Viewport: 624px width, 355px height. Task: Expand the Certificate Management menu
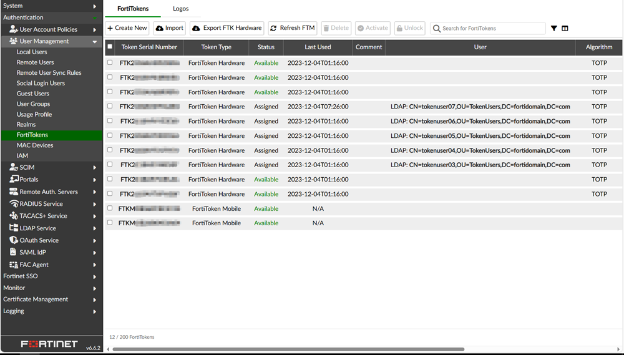[95, 299]
